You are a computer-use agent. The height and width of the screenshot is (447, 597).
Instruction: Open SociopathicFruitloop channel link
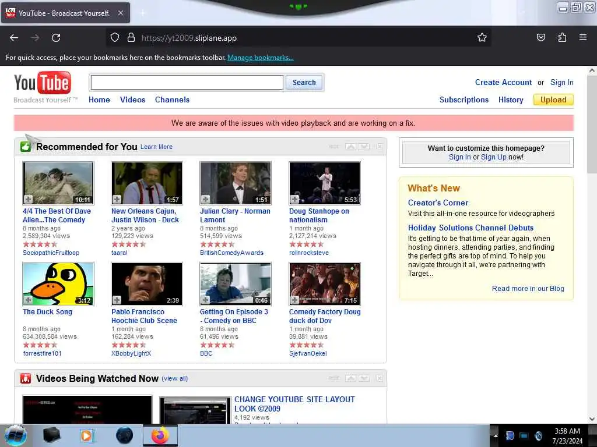(51, 253)
